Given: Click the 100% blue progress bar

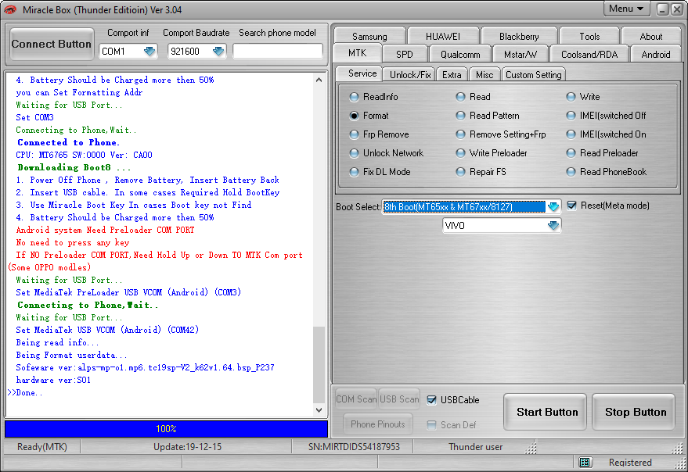Looking at the screenshot, I should 166,428.
